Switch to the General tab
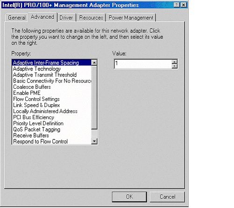 pyautogui.click(x=17, y=18)
